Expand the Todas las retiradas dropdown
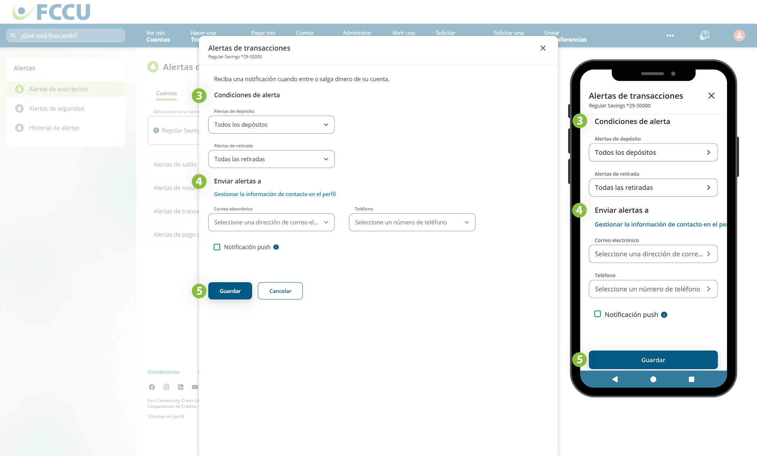 tap(271, 159)
